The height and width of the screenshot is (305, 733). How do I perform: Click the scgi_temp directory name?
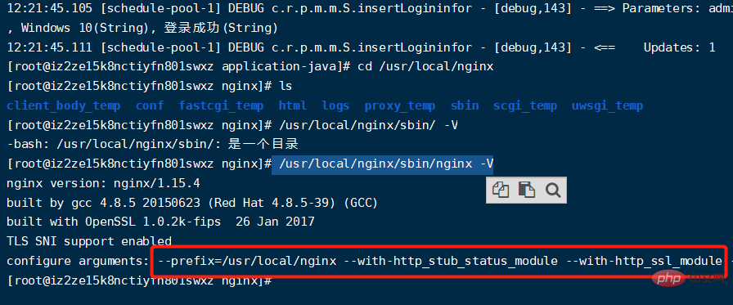pyautogui.click(x=525, y=106)
